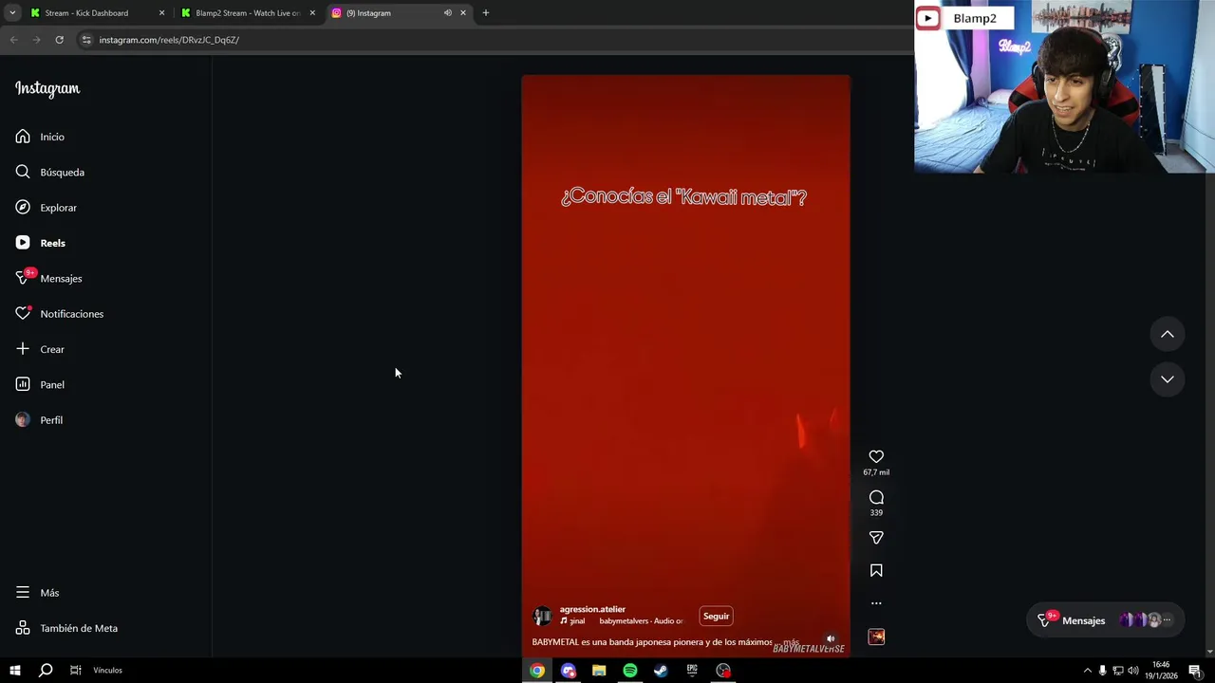Expand the caption with más

(x=791, y=642)
